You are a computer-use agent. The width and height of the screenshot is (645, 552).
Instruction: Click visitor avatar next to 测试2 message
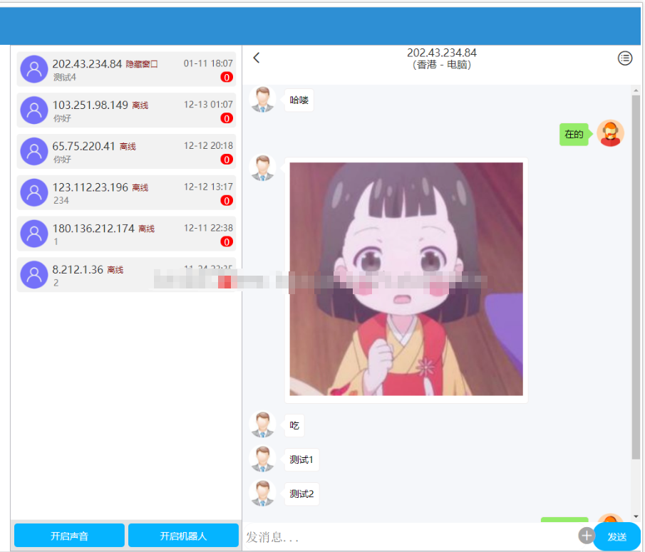pos(263,493)
